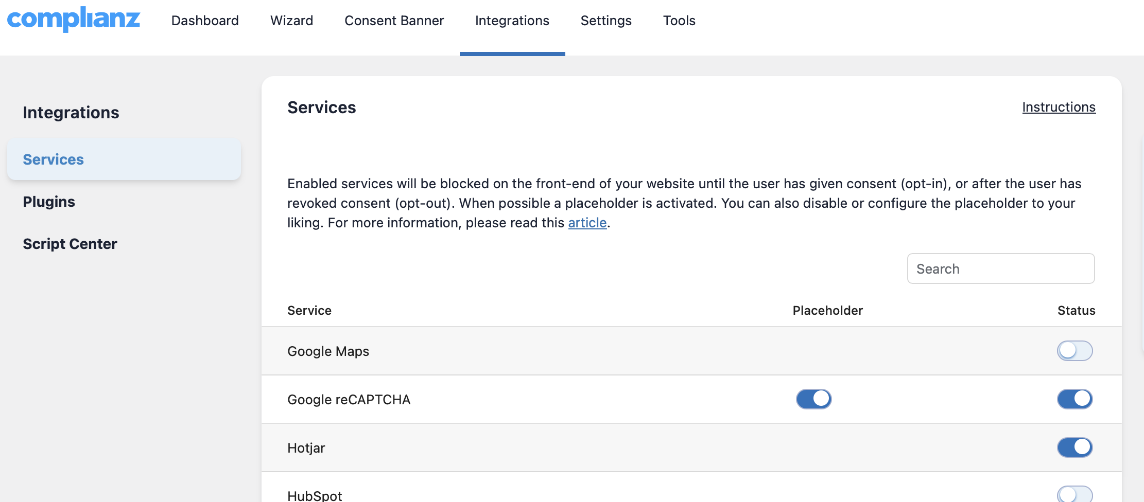The width and height of the screenshot is (1144, 502).
Task: Disable the Hotjar status toggle
Action: click(x=1074, y=447)
